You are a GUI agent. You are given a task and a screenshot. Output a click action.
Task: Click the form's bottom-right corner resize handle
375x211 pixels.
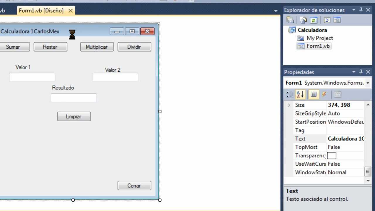tap(160, 200)
